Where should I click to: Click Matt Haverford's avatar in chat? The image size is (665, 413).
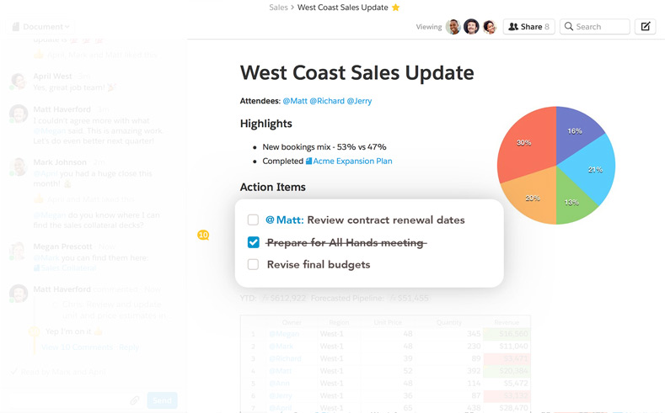(18, 114)
